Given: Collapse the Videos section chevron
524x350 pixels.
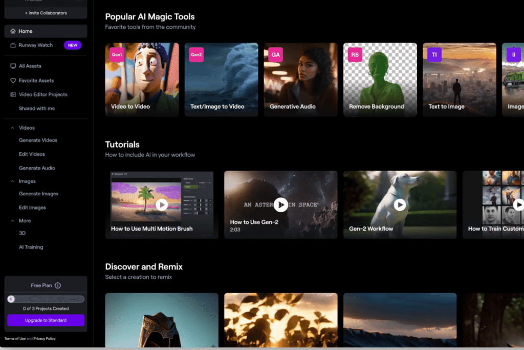Looking at the screenshot, I should [x=12, y=128].
